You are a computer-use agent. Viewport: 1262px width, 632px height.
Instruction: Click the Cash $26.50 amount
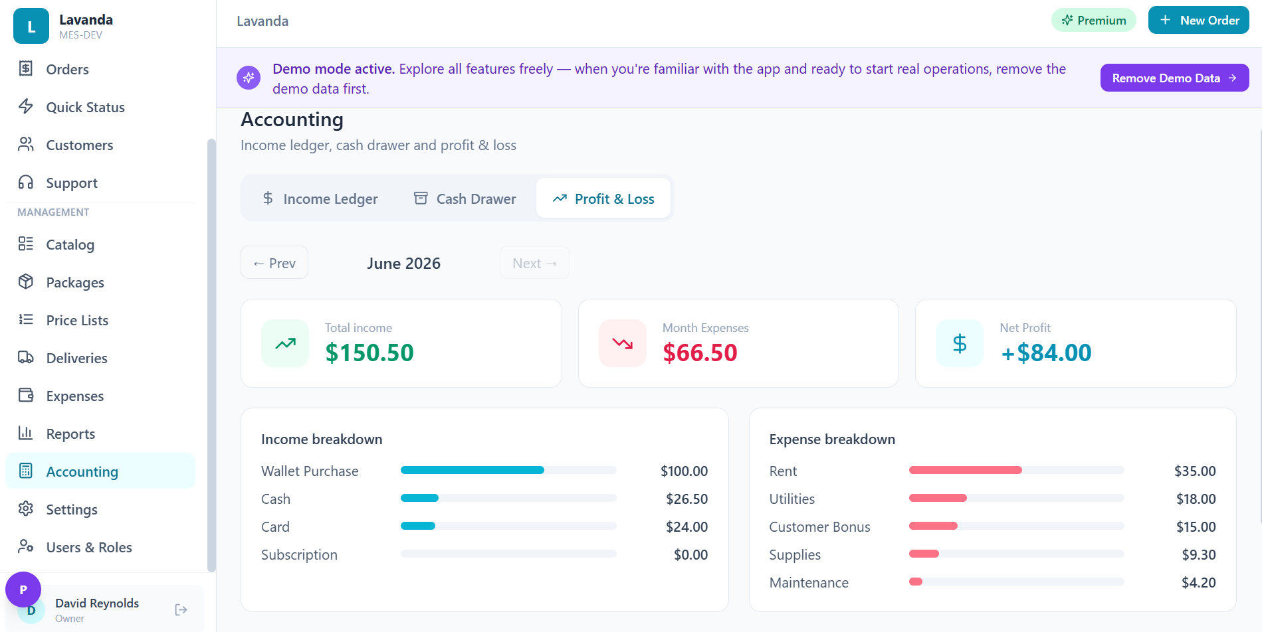point(687,499)
